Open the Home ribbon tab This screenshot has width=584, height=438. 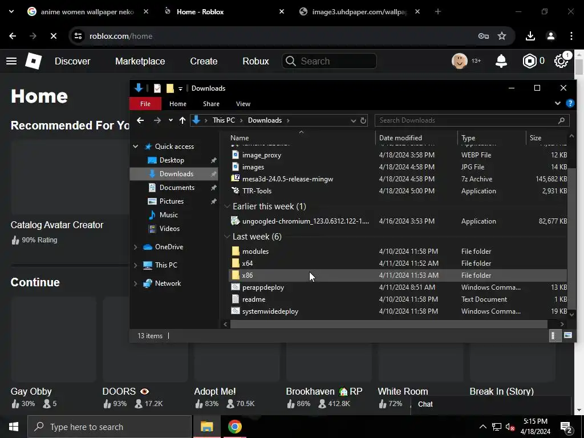[178, 104]
